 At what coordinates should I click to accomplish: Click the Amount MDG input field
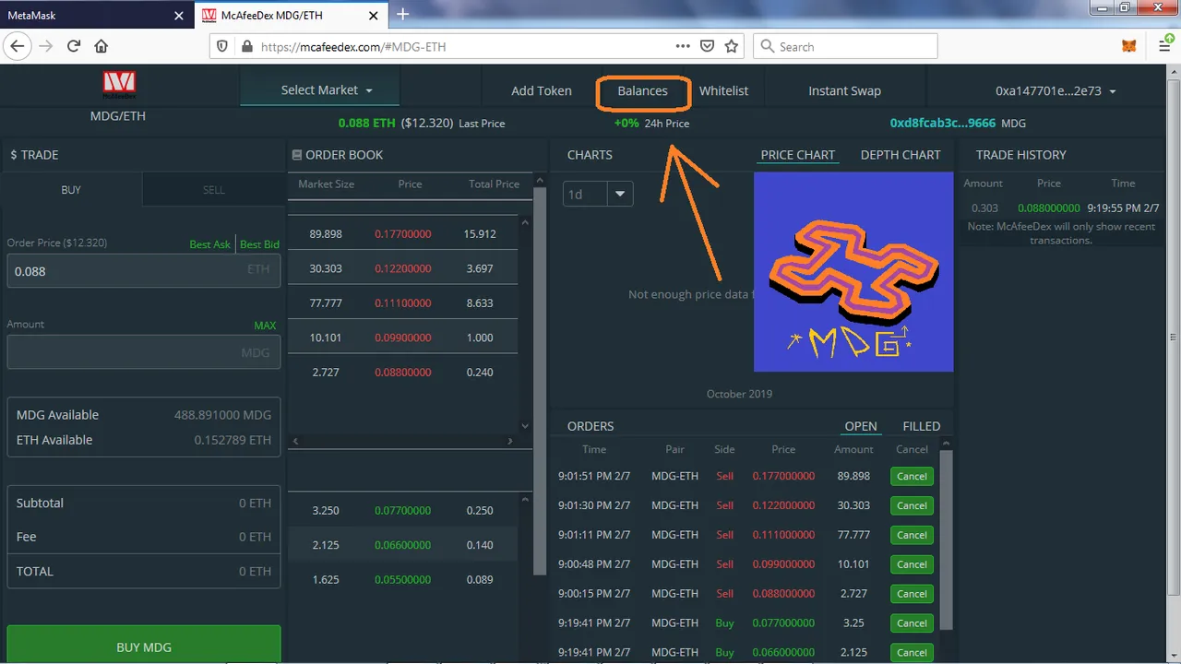pos(144,352)
